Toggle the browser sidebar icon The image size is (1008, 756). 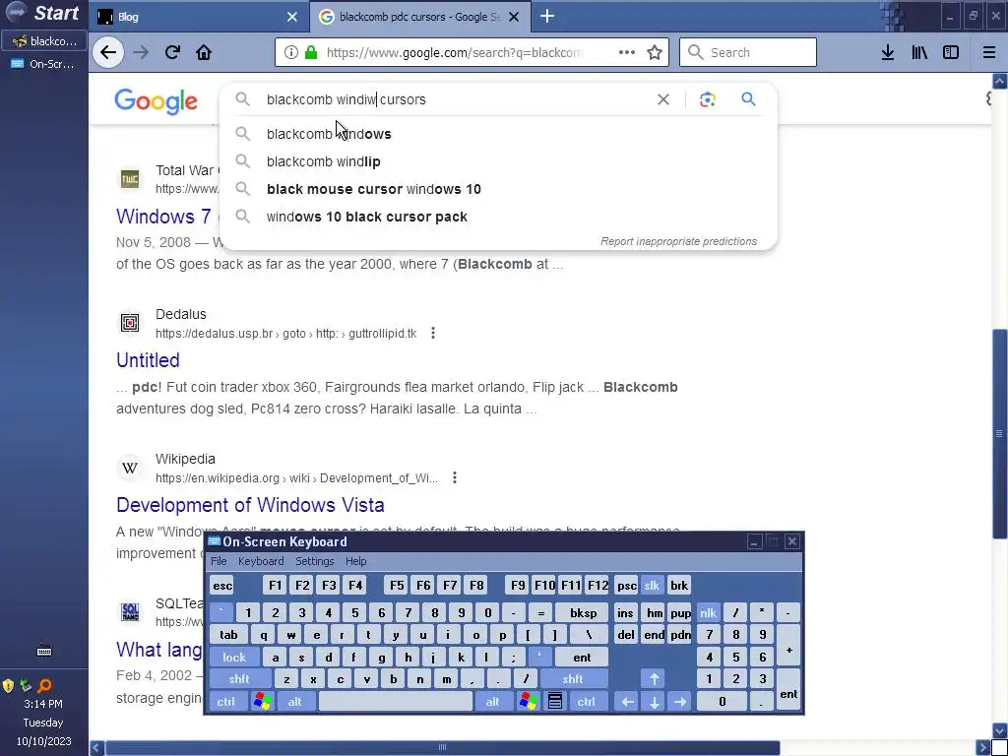pos(951,52)
